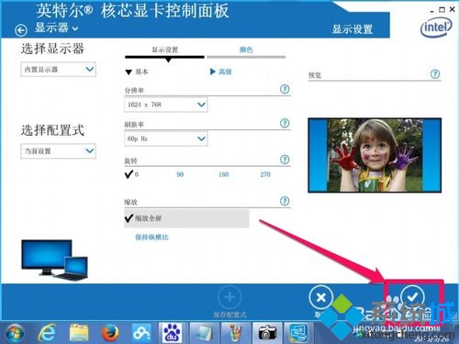Select the 180 degree rotation option
Image resolution: width=459 pixels, height=344 pixels.
coord(223,174)
